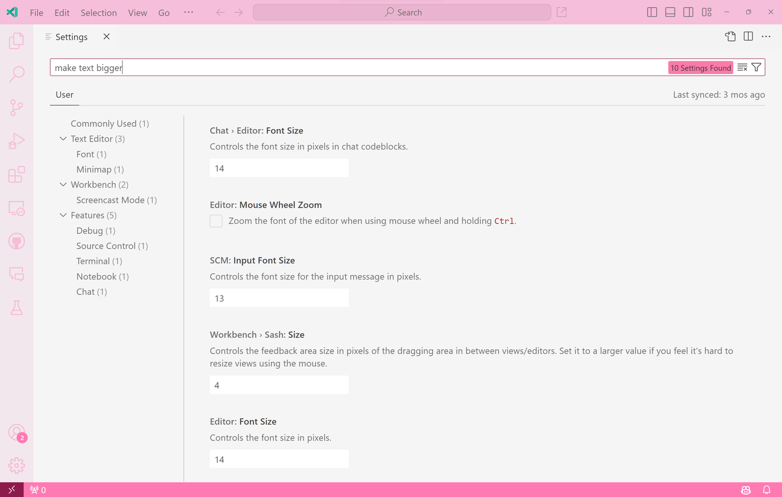Collapse the Text Editor settings section
The image size is (782, 497).
click(63, 138)
